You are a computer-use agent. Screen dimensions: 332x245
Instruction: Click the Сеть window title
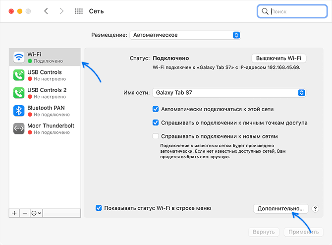96,11
